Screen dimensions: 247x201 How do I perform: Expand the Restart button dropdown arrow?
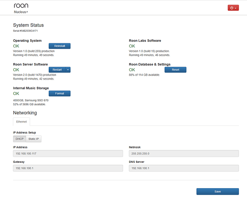pos(68,70)
